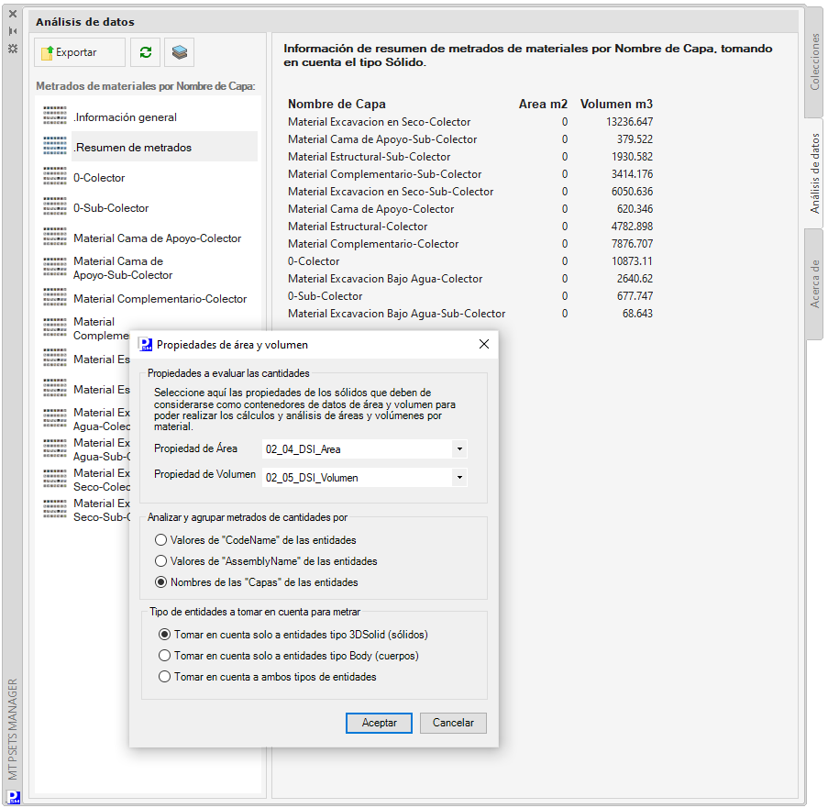828x808 pixels.
Task: Click volume value 677.747
Action: coord(635,296)
